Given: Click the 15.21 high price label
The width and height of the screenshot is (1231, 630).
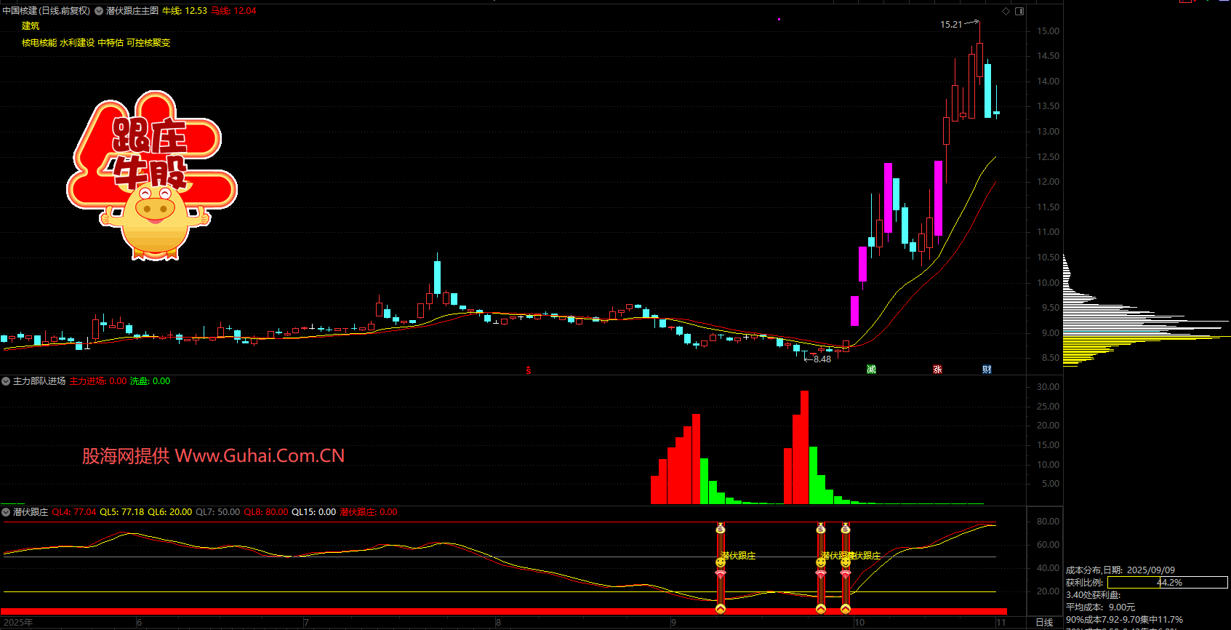Looking at the screenshot, I should (951, 25).
